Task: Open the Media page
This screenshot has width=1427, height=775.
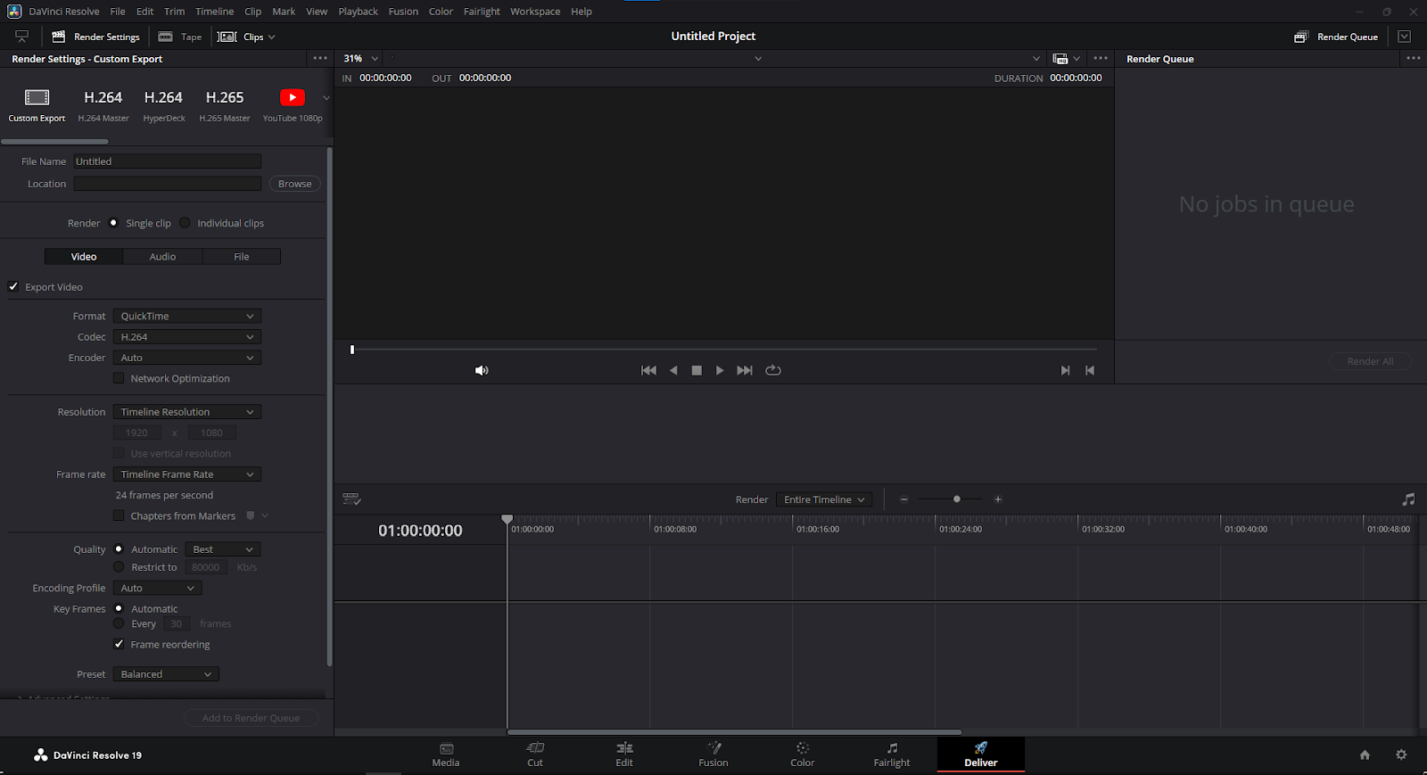Action: (446, 754)
